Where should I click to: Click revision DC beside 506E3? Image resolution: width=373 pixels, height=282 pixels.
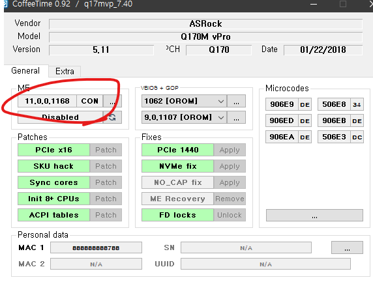(x=357, y=137)
